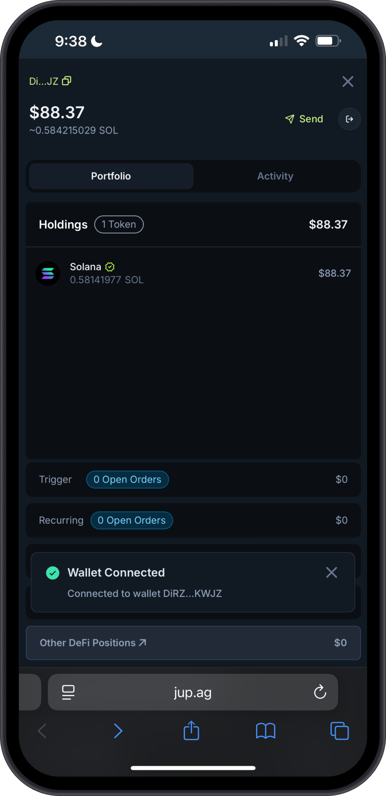Select the 1 Token badge

coord(119,224)
